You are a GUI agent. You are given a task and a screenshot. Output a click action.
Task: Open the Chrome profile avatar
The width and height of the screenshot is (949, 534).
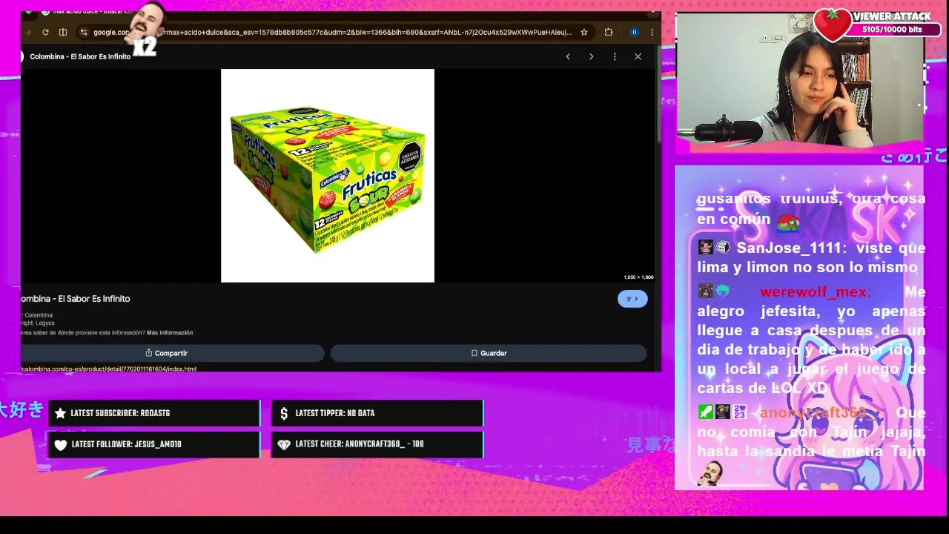(x=634, y=32)
